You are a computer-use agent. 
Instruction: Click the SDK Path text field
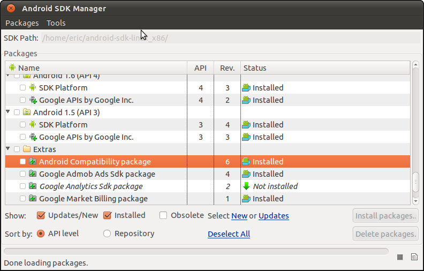[x=231, y=38]
